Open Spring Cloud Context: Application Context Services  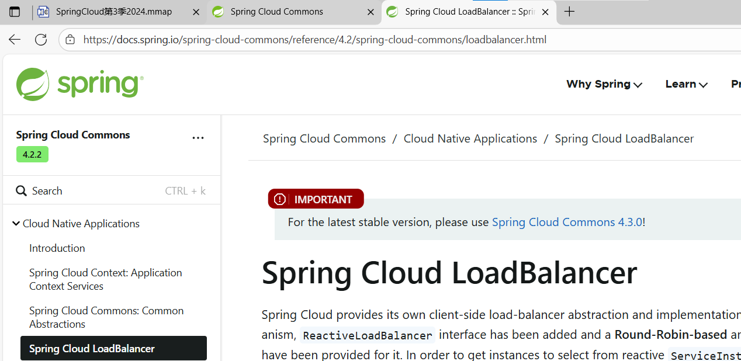coord(106,279)
